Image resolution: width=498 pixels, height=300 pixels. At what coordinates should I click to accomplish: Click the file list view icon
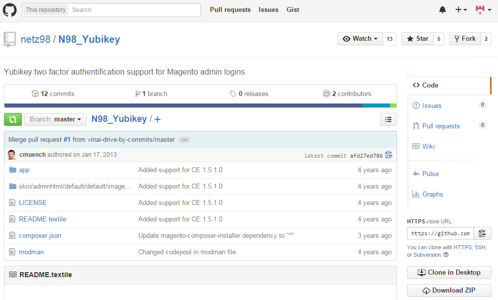coord(388,119)
